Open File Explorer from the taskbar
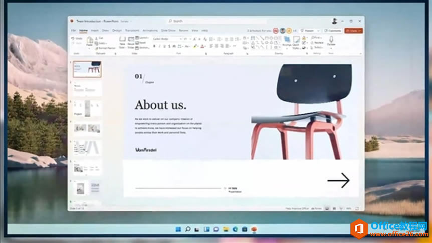Viewport: 432px width, 243px height. click(226, 229)
